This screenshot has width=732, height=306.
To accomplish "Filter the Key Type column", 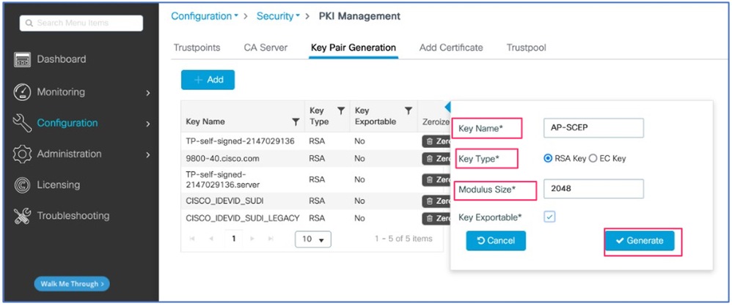I will point(340,111).
